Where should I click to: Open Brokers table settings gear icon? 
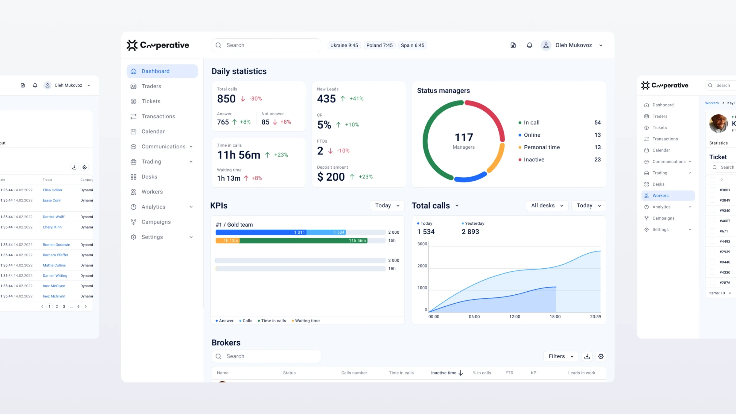tap(601, 356)
